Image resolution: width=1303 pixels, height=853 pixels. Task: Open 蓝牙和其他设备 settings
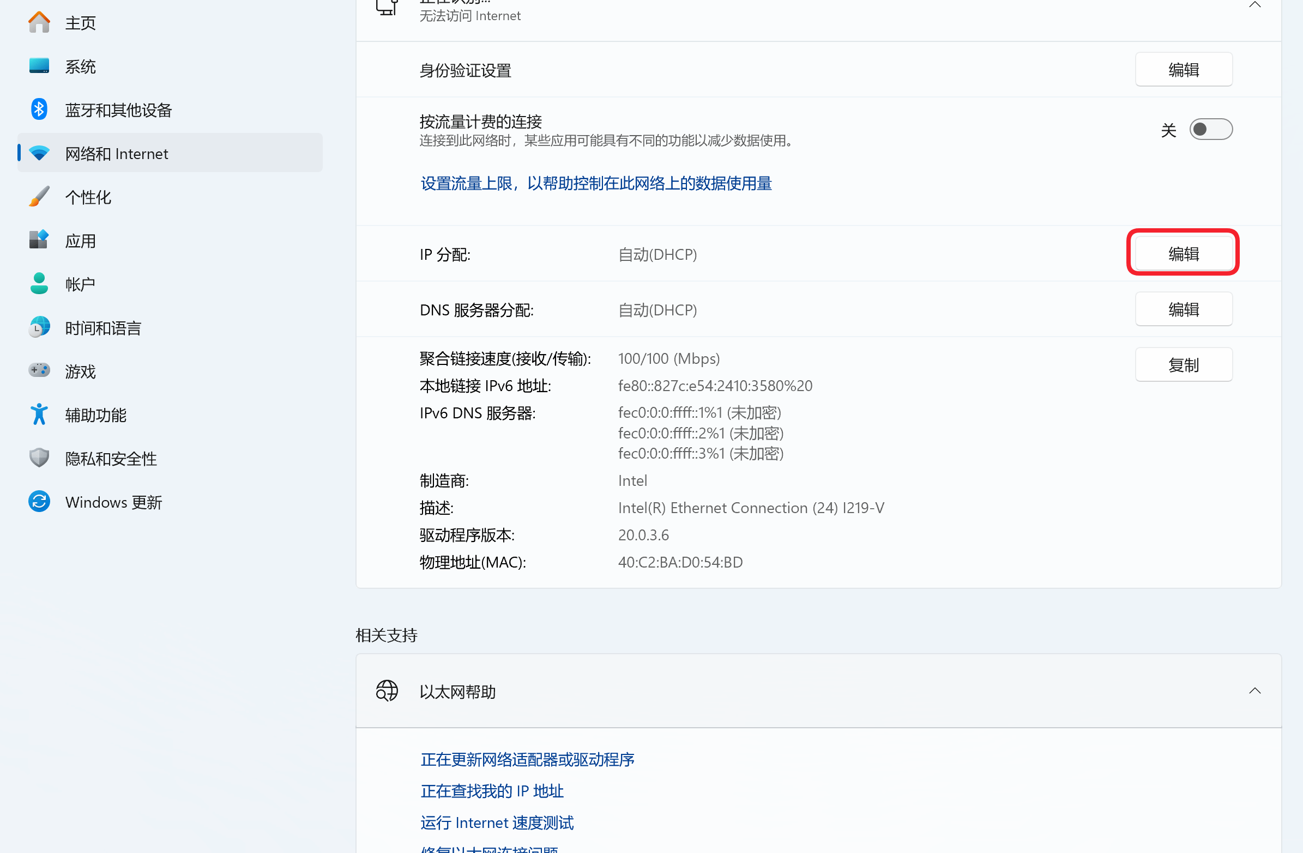point(118,109)
